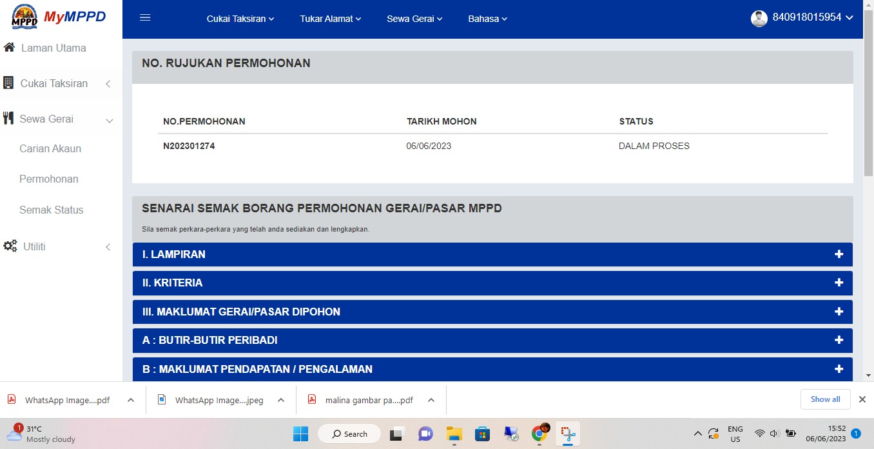Image resolution: width=874 pixels, height=449 pixels.
Task: Click the hamburger menu icon
Action: click(x=145, y=18)
